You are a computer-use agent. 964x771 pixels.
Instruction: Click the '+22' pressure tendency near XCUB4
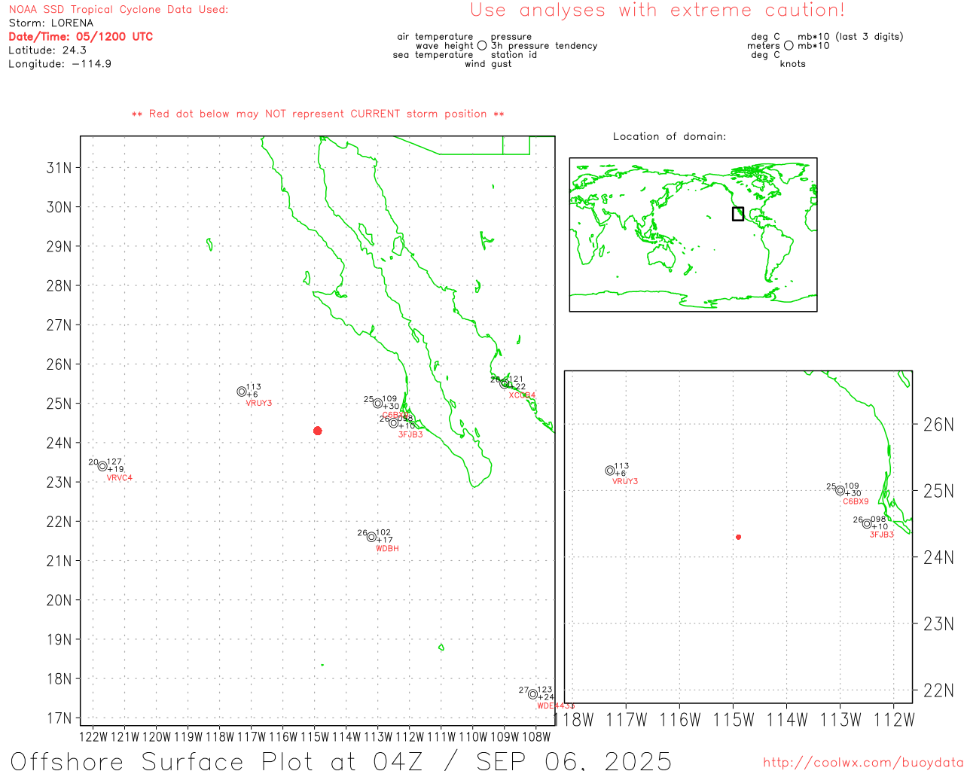[517, 387]
